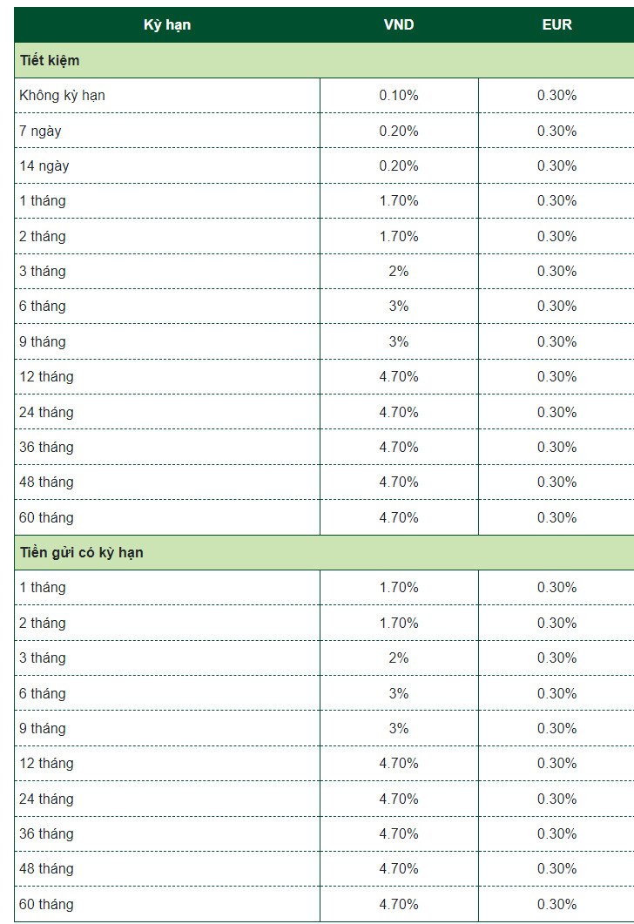Select the "Tiết kiệm" section heading

[x=50, y=61]
